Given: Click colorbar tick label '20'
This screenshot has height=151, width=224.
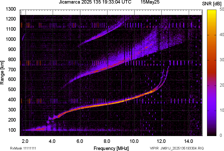Looking at the screenshot, I should (222, 85).
